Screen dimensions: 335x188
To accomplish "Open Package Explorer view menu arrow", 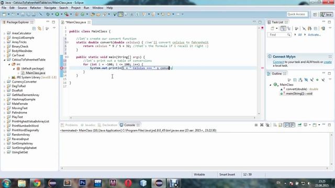I will coord(54,28).
